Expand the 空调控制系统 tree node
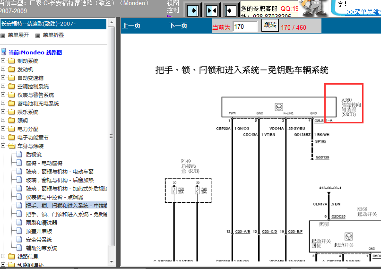381x269 pixels. coord(3,86)
